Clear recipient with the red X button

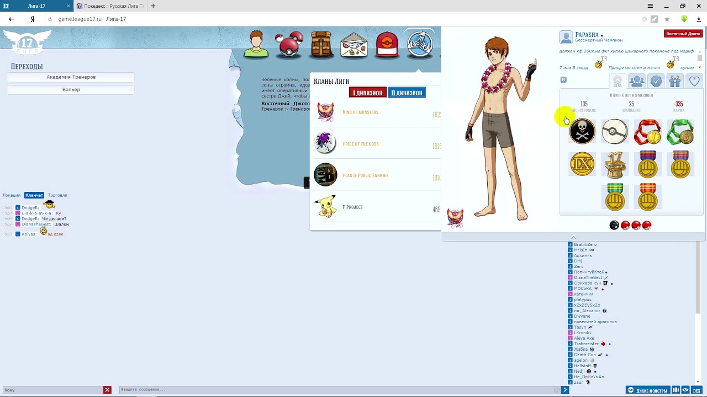pos(107,390)
